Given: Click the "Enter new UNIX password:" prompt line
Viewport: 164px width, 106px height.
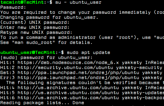Looking at the screenshot, I should pos(35,27).
